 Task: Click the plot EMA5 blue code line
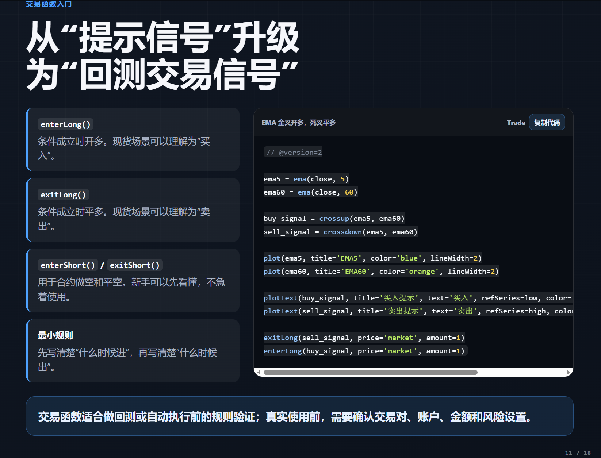[373, 258]
